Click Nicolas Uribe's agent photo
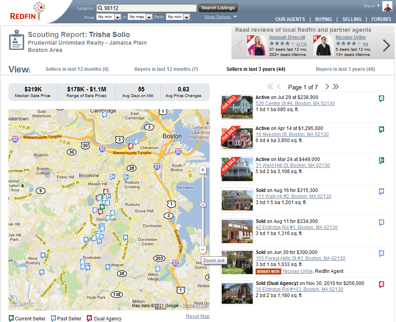 323,45
